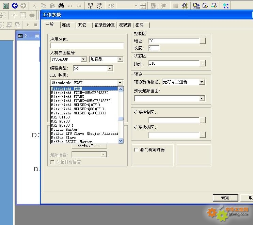This screenshot has width=253, height=225.
Task: Click the upload/download arrow device icon
Action: 214,6
